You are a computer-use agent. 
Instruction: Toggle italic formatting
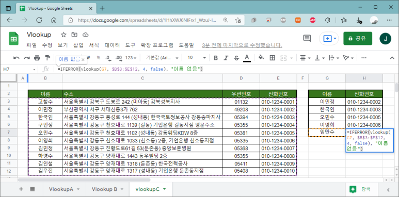pyautogui.click(x=226, y=58)
